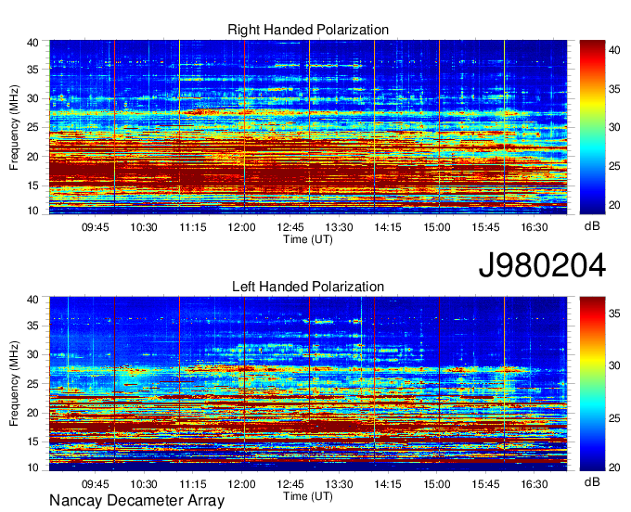This screenshot has width=631, height=512.
Task: Click the Nancay Decameter Array caption
Action: click(x=136, y=501)
